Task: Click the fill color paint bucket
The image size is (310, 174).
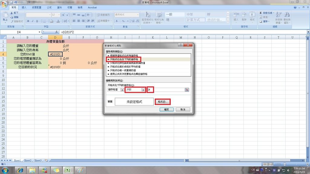Action: pyautogui.click(x=51, y=21)
